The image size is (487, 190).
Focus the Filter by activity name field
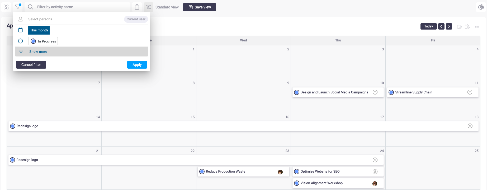tap(82, 7)
